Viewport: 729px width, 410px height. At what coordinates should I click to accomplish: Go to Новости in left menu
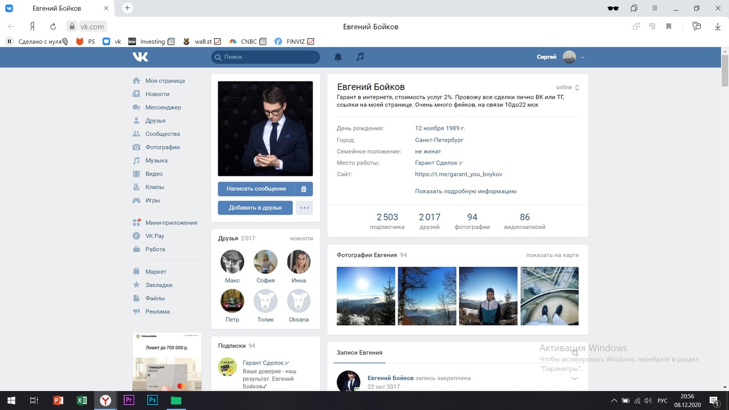coord(157,94)
